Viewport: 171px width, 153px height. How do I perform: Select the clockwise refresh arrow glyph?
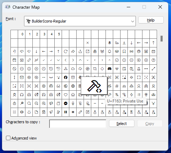65,52
